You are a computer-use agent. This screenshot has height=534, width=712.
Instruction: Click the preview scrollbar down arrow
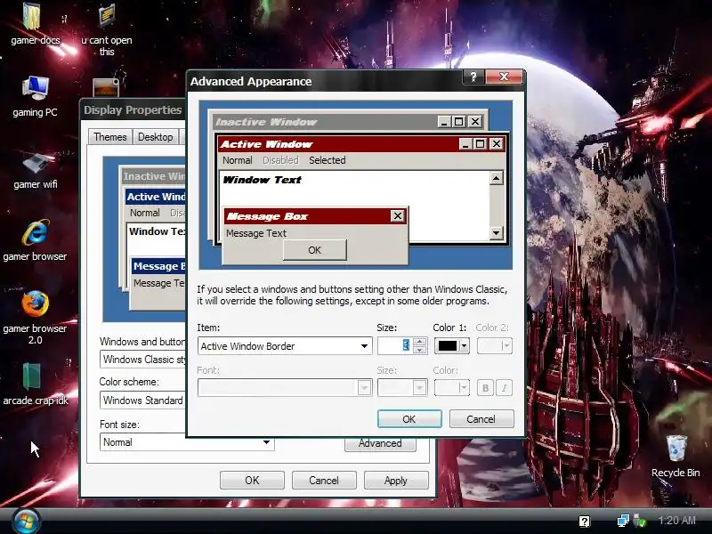pos(497,233)
